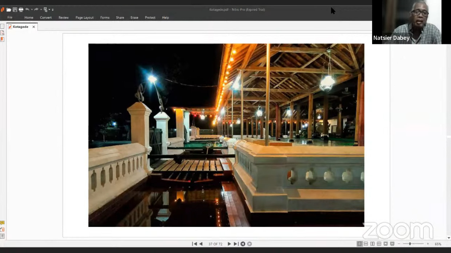This screenshot has width=451, height=253.
Task: Open the select tool dropdown arrow
Action: [49, 10]
